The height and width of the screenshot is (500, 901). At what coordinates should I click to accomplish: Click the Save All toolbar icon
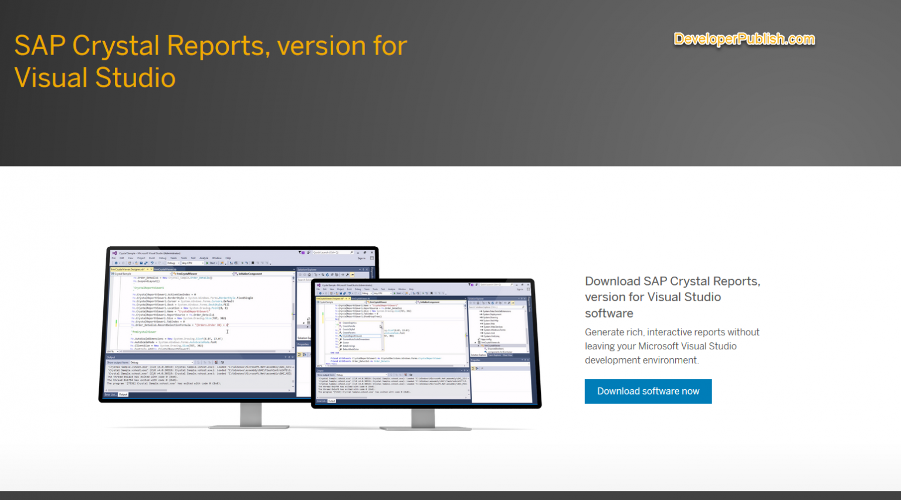(x=146, y=262)
